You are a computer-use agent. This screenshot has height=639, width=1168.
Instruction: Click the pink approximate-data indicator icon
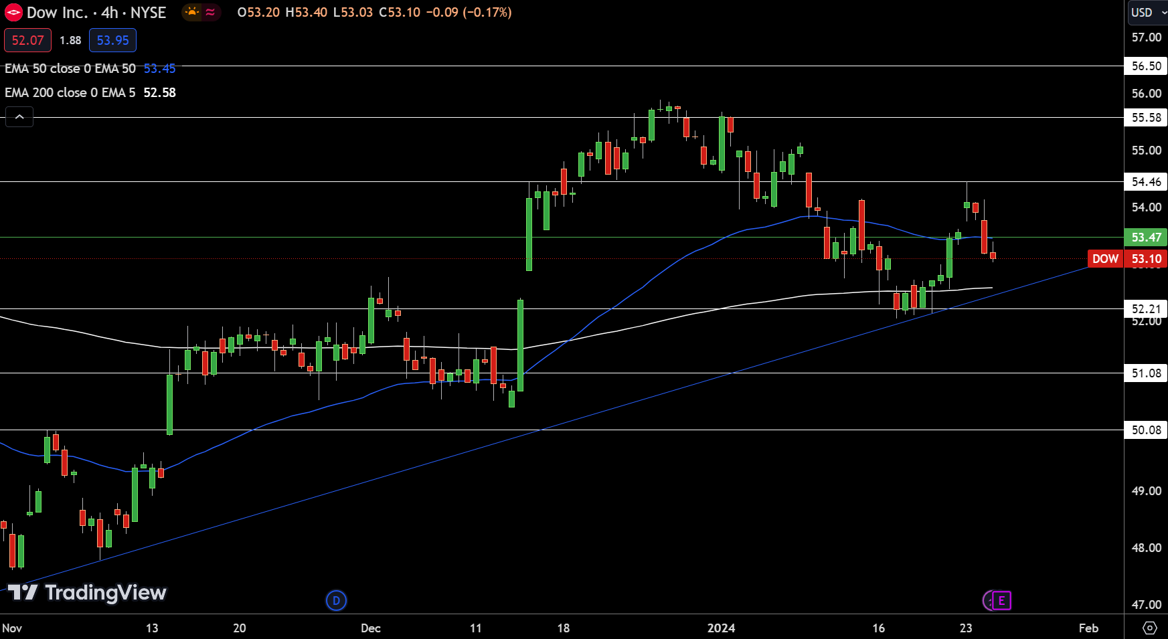(210, 12)
